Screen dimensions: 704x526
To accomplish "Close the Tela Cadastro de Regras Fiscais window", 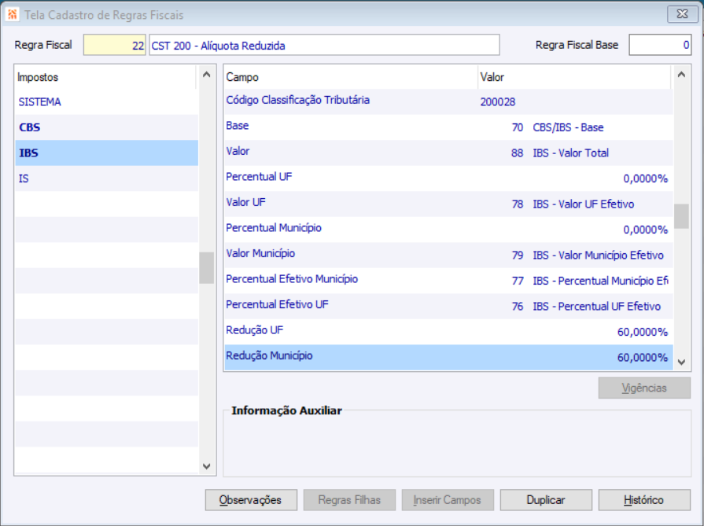I will (x=682, y=14).
